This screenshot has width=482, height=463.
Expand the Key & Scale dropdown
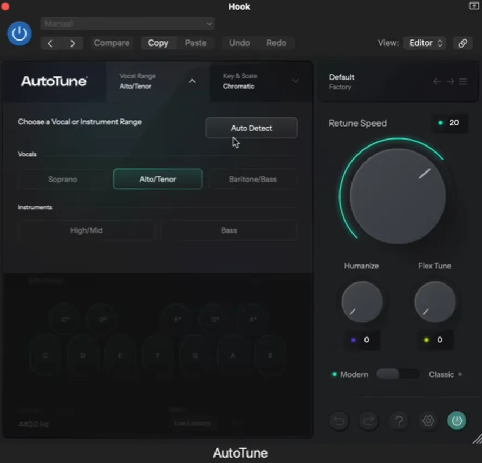click(295, 81)
